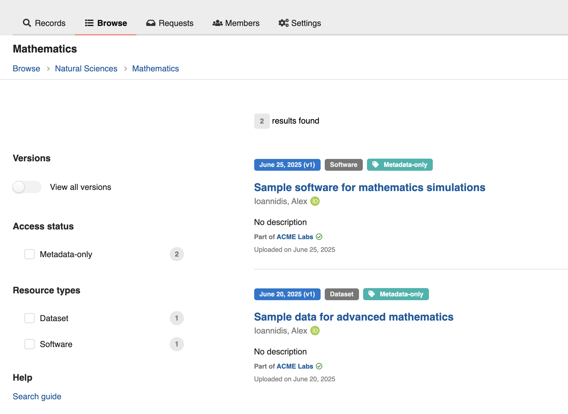Navigate to the Natural Sciences breadcrumb
Image resolution: width=568 pixels, height=414 pixels.
point(86,68)
